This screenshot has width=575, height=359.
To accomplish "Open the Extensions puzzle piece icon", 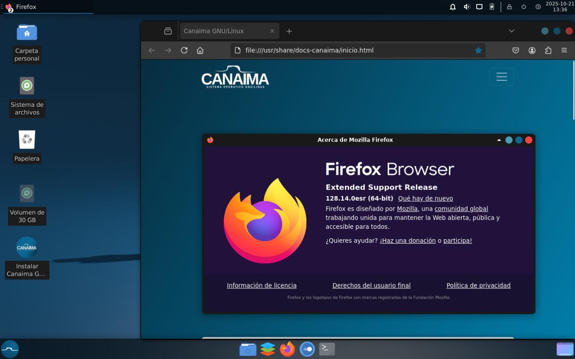I will 548,51.
